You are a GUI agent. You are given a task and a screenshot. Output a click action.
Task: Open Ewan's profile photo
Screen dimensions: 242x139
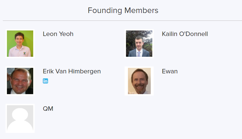(x=139, y=81)
